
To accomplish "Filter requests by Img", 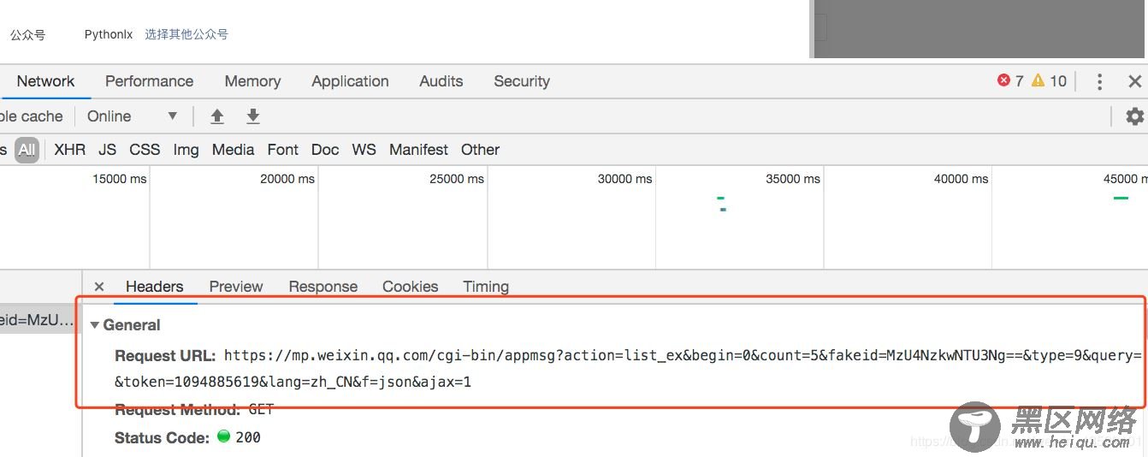I will pos(186,150).
